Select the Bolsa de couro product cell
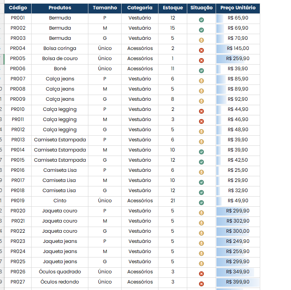The height and width of the screenshot is (290, 291). point(60,58)
